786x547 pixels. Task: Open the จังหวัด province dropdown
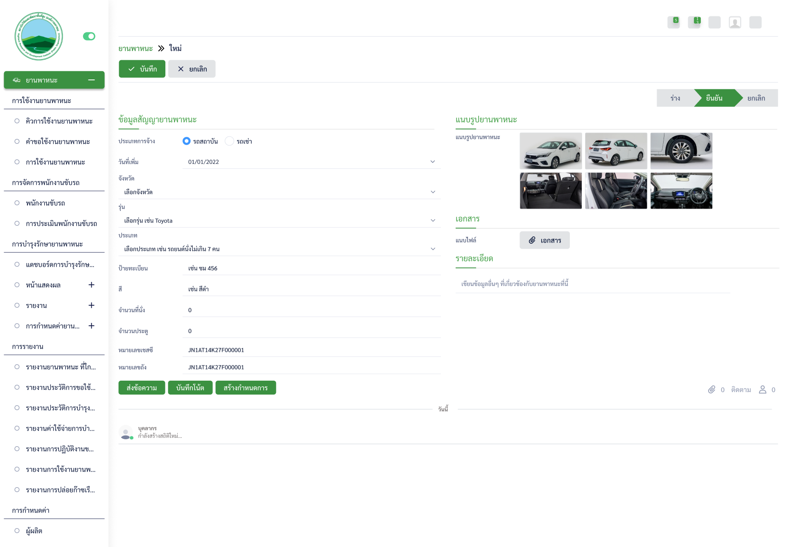(x=278, y=192)
